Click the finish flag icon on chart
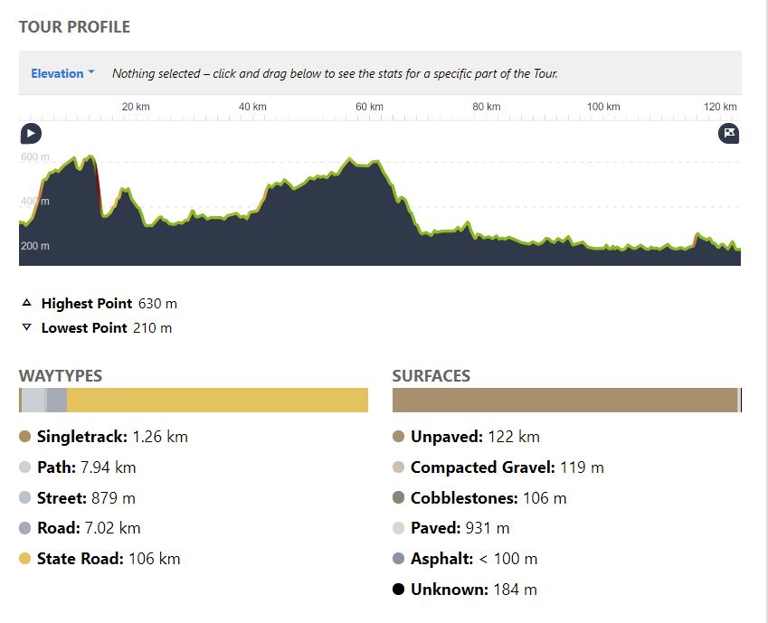The height and width of the screenshot is (623, 768). click(729, 134)
